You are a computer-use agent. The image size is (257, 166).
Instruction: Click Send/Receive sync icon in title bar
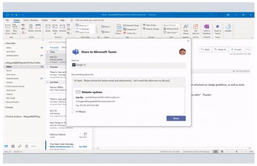click(7, 15)
